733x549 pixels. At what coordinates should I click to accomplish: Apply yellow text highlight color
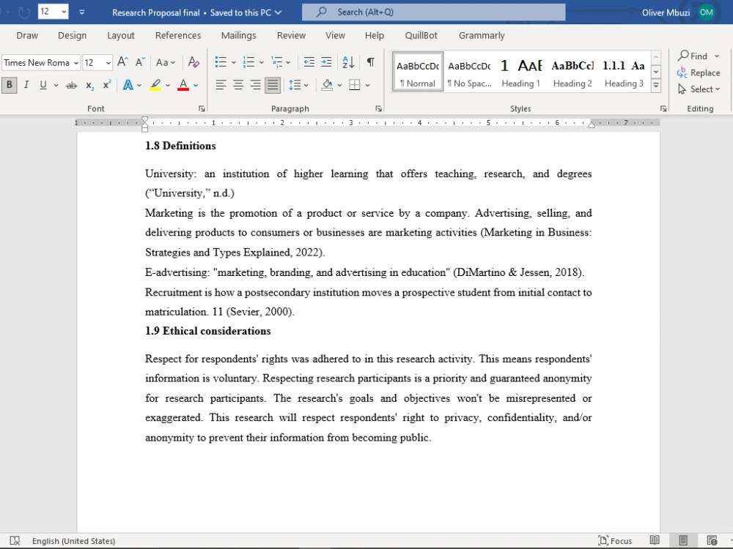[x=155, y=85]
